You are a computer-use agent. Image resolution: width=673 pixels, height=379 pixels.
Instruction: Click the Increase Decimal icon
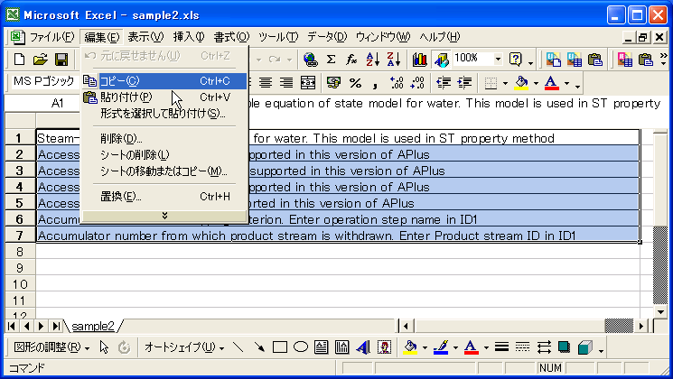tap(396, 82)
